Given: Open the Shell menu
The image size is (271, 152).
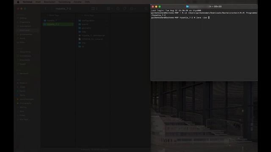Looking at the screenshot, I should coord(38,2).
